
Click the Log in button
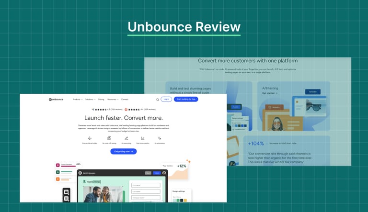pos(166,99)
